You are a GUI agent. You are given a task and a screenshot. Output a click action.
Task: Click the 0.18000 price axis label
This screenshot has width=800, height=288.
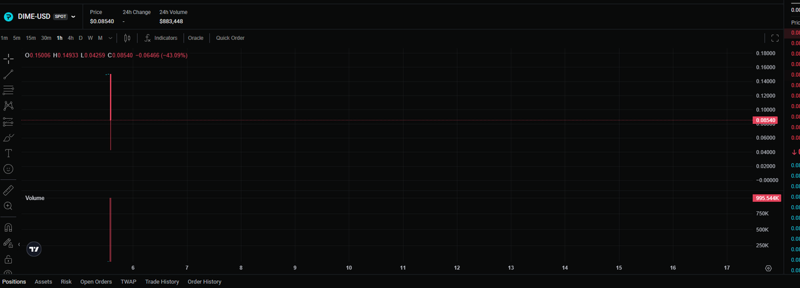766,53
